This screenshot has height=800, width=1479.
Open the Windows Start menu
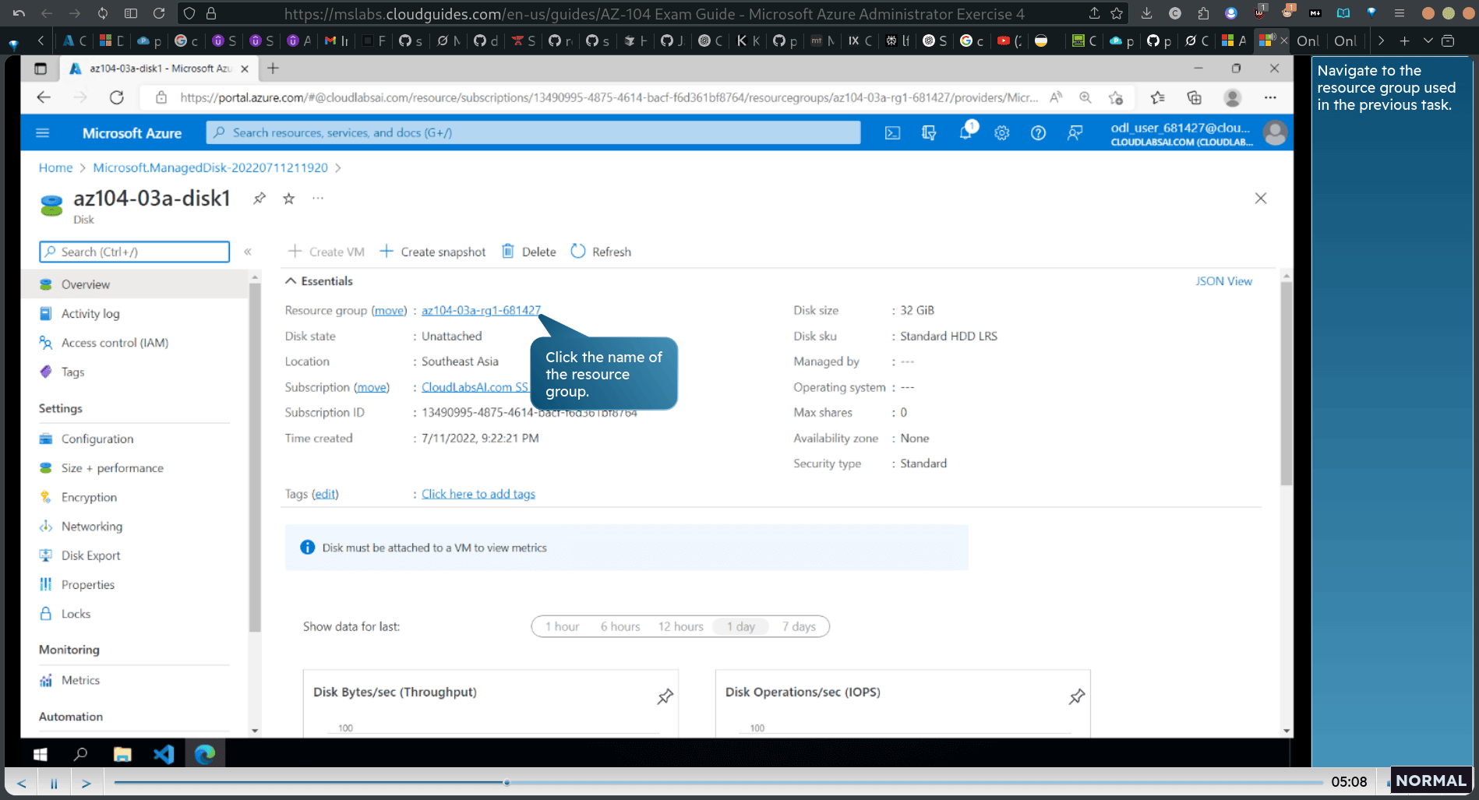tap(41, 754)
